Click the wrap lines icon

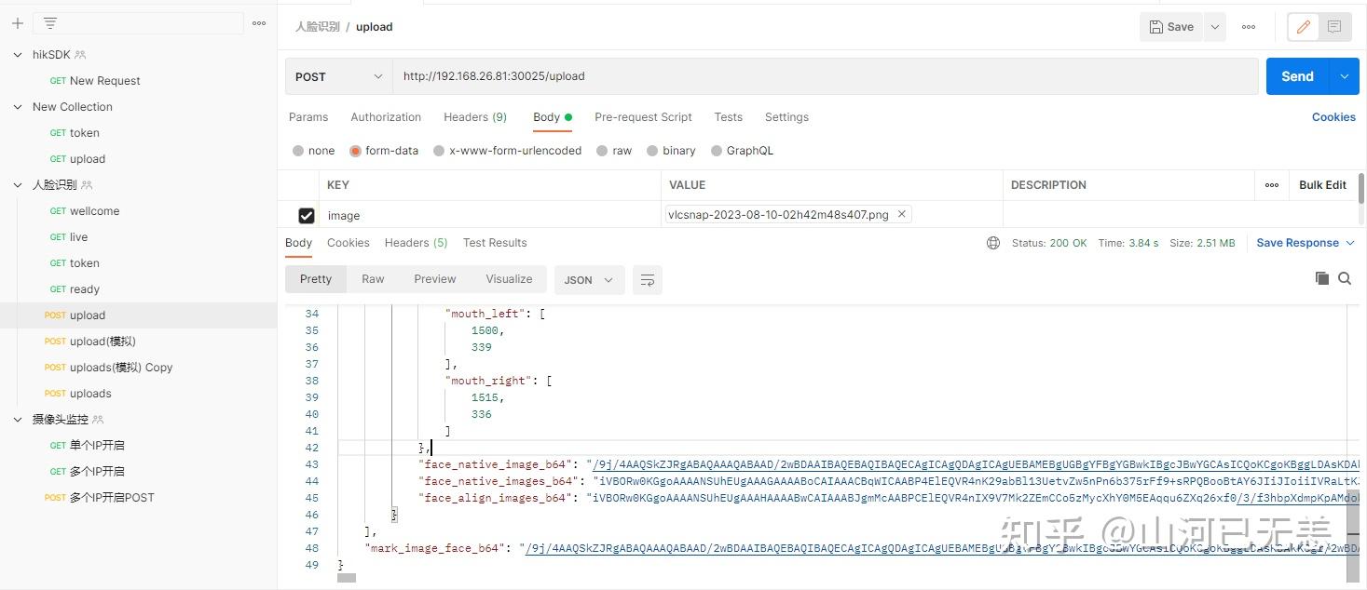coord(648,280)
